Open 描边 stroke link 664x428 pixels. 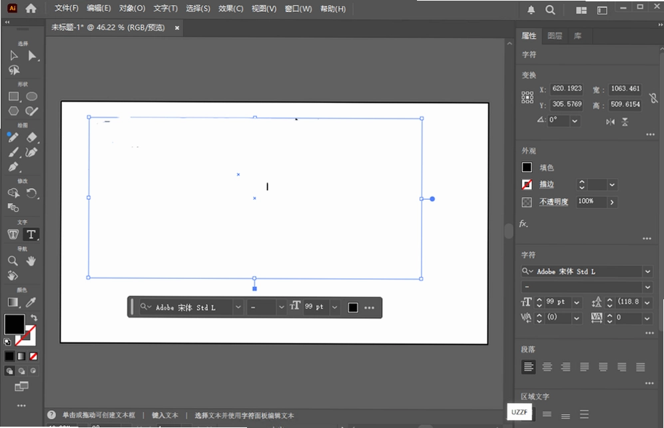click(547, 184)
